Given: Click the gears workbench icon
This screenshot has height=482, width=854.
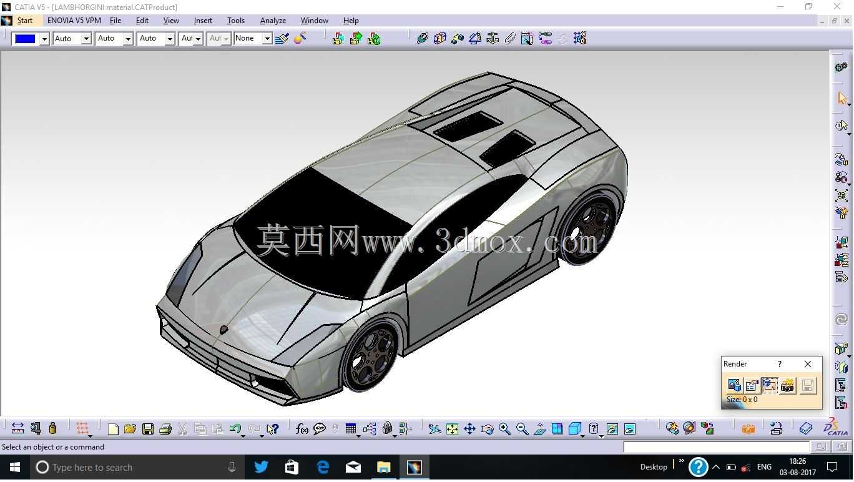Looking at the screenshot, I should (842, 67).
